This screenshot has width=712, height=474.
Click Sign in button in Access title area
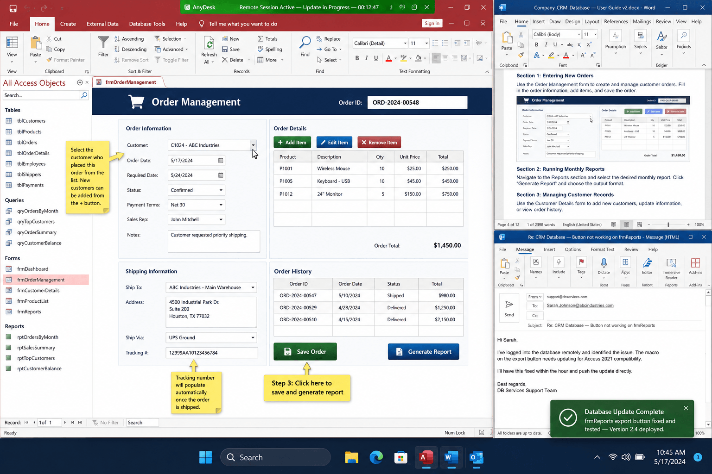[432, 24]
